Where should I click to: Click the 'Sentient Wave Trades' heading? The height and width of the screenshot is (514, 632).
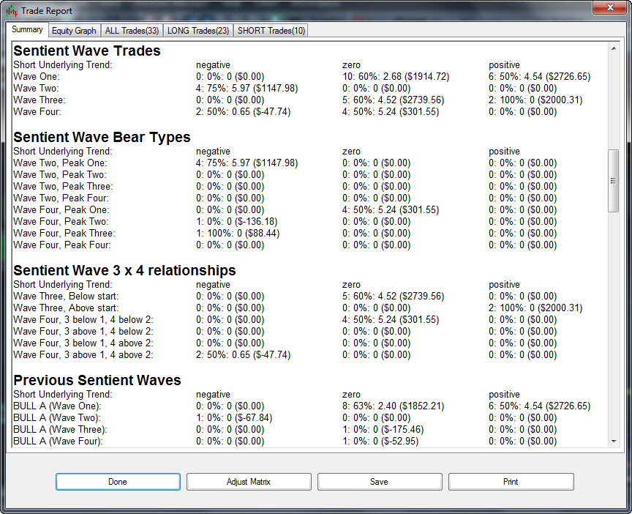(x=87, y=51)
